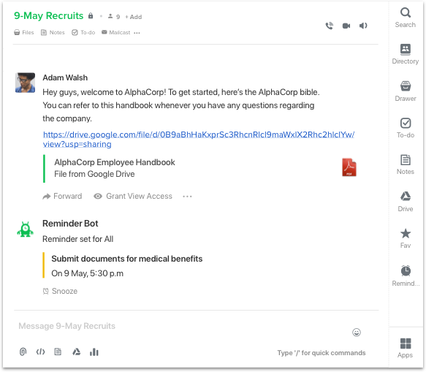Open the Apps grid
The height and width of the screenshot is (372, 426).
click(x=405, y=348)
